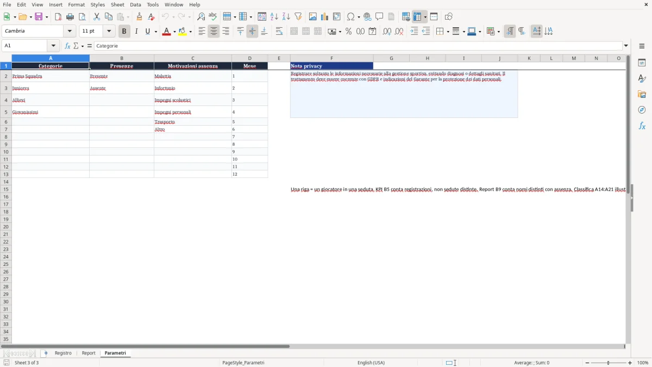Toggle Italic formatting
The image size is (652, 367).
[x=136, y=32]
